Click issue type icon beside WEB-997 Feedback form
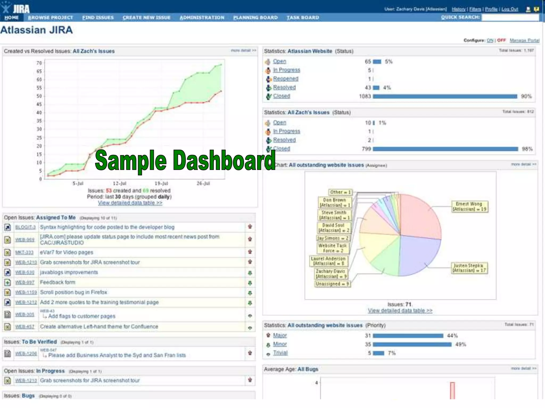The height and width of the screenshot is (408, 545). click(x=8, y=282)
